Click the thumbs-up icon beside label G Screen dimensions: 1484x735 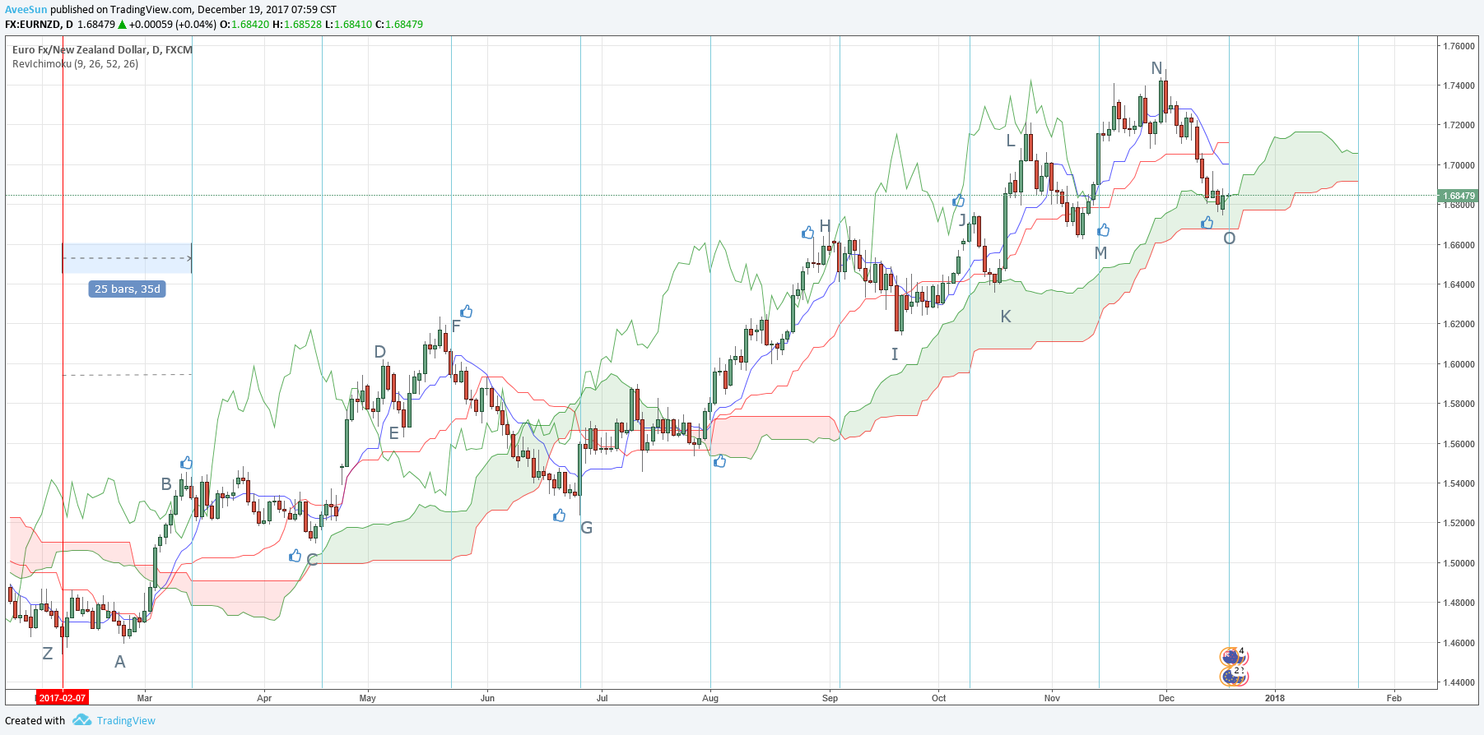click(560, 515)
